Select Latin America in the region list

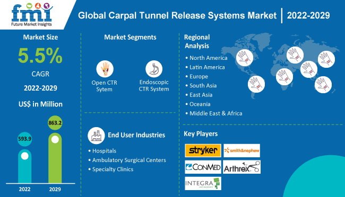click(x=207, y=67)
